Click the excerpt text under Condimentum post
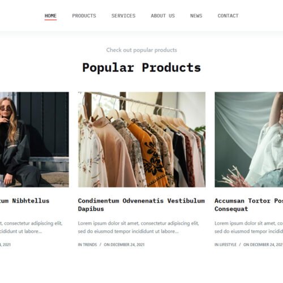 point(138,228)
